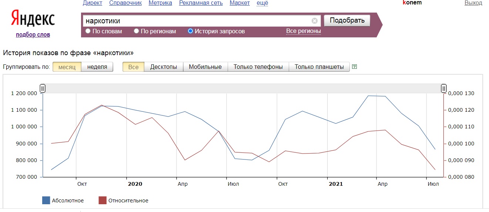The width and height of the screenshot is (489, 212).
Task: Expand the ещё menu in top navigation
Action: tap(262, 3)
